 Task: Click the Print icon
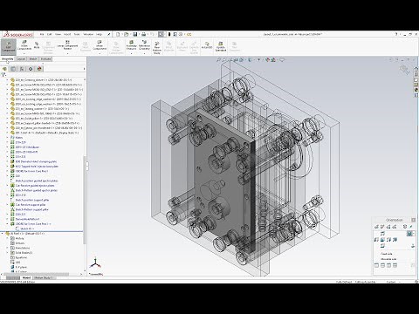pos(143,34)
